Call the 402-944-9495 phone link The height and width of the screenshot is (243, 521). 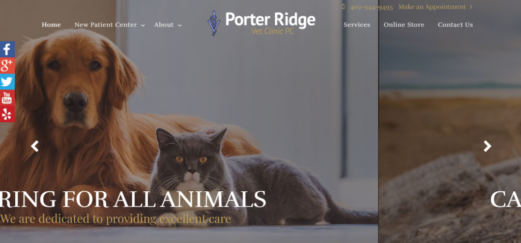point(371,7)
